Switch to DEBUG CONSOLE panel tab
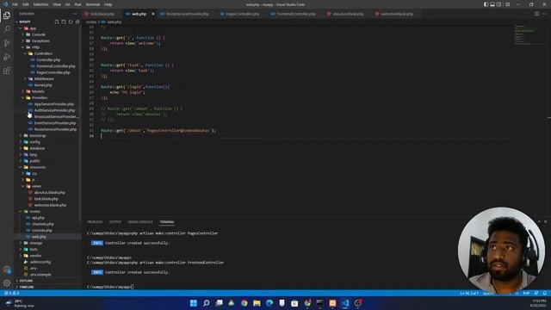Screen dimensions: 551x310 pyautogui.click(x=140, y=222)
